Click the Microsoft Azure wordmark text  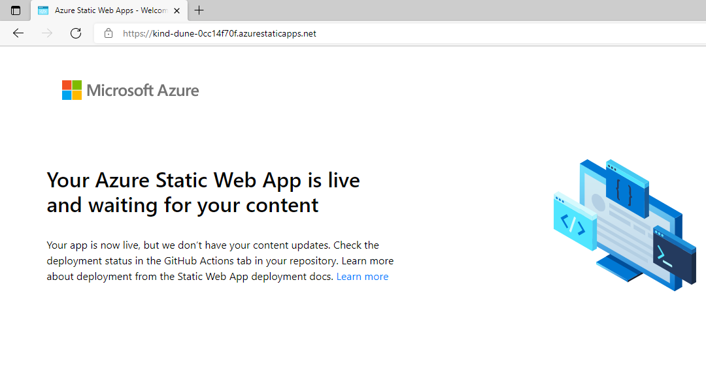(143, 91)
